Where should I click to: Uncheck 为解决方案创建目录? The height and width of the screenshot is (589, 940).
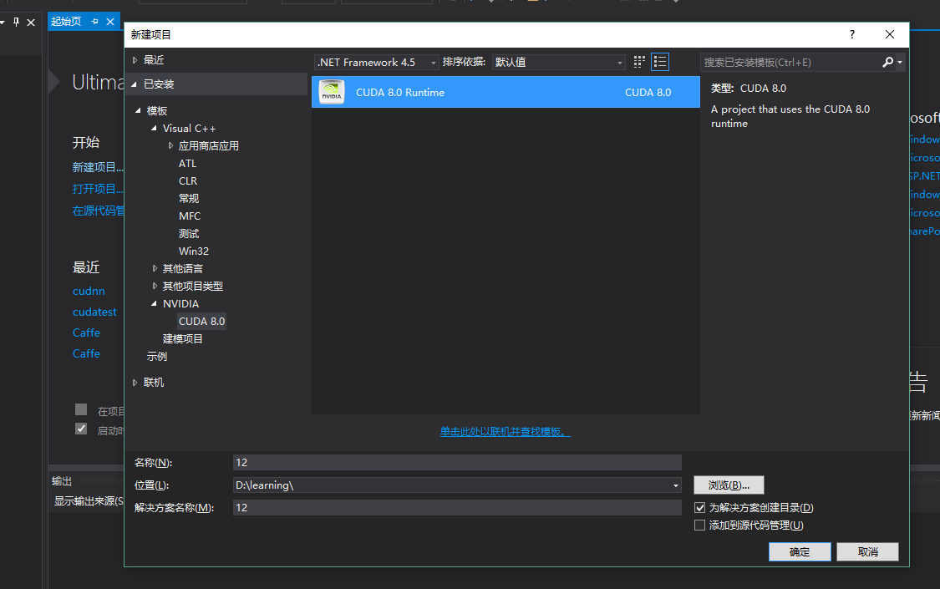tap(699, 507)
